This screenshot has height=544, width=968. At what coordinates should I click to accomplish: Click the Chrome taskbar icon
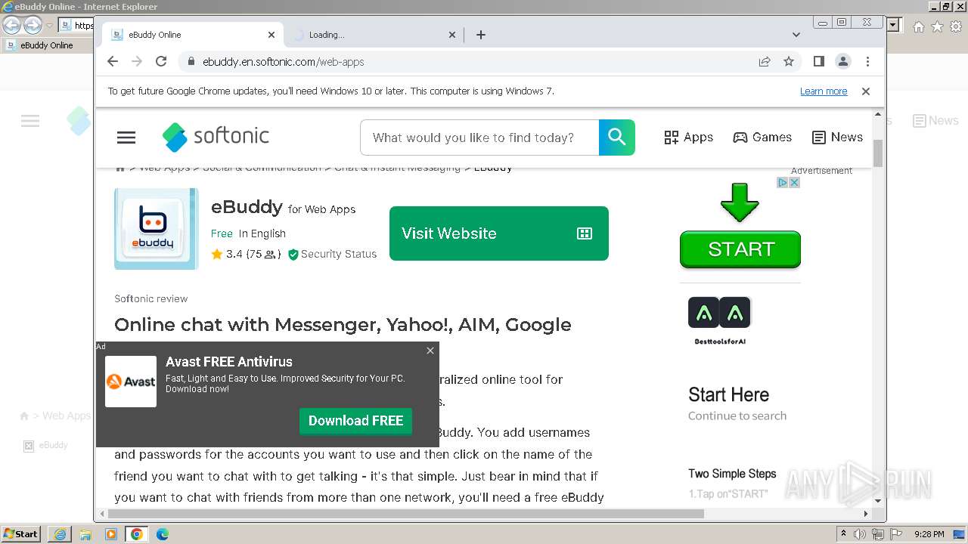[x=137, y=534]
